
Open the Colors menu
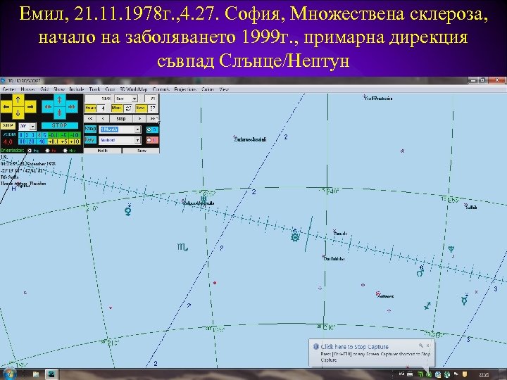pos(208,89)
